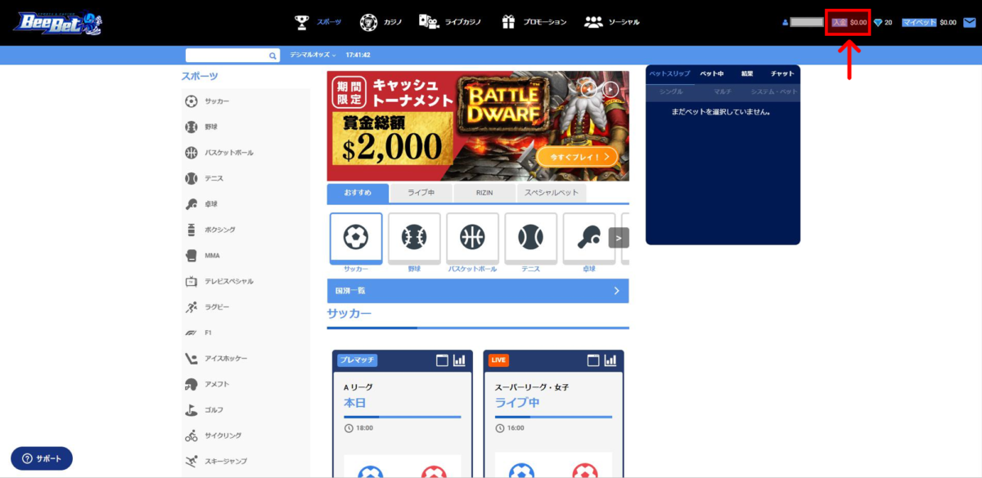Open window icon on スーパーリーグ・女子 card
This screenshot has height=478, width=982.
tap(594, 360)
